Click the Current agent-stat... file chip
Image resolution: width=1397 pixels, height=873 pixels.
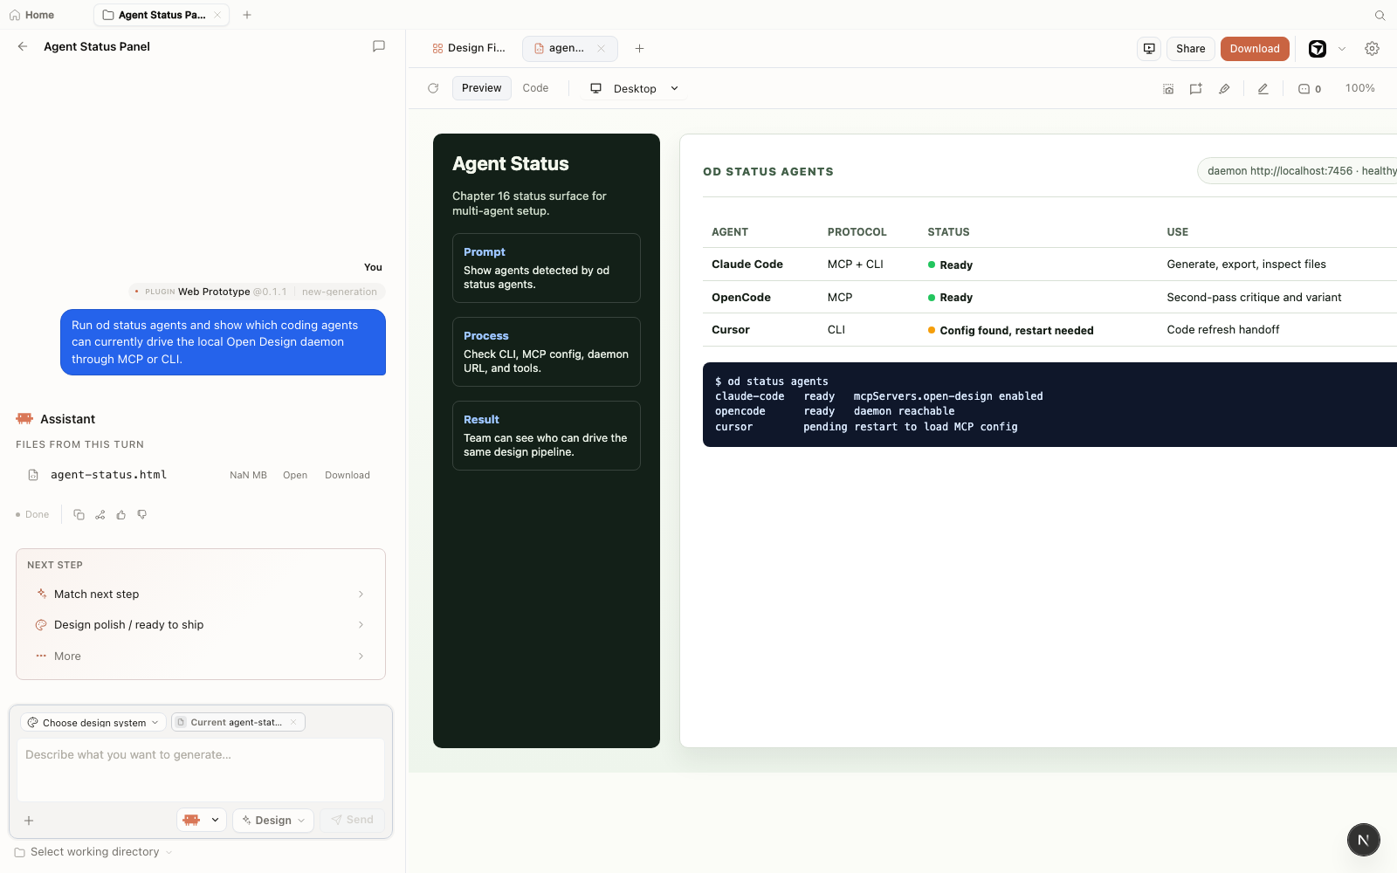236,722
